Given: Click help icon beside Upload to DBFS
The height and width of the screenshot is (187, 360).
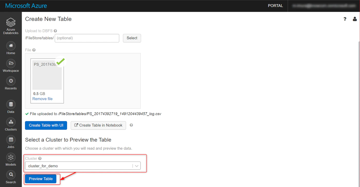Looking at the screenshot, I should click(x=55, y=31).
